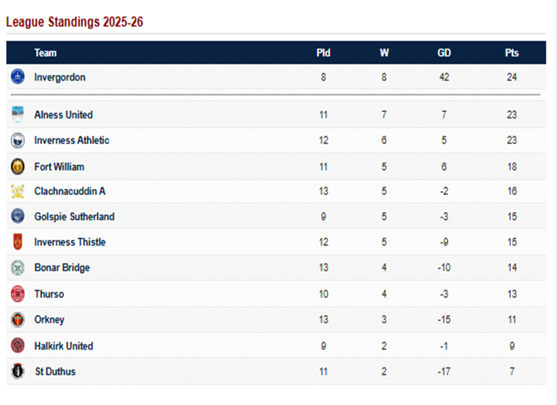The height and width of the screenshot is (405, 557).
Task: Click the Inverness Thistle crest icon
Action: (18, 242)
